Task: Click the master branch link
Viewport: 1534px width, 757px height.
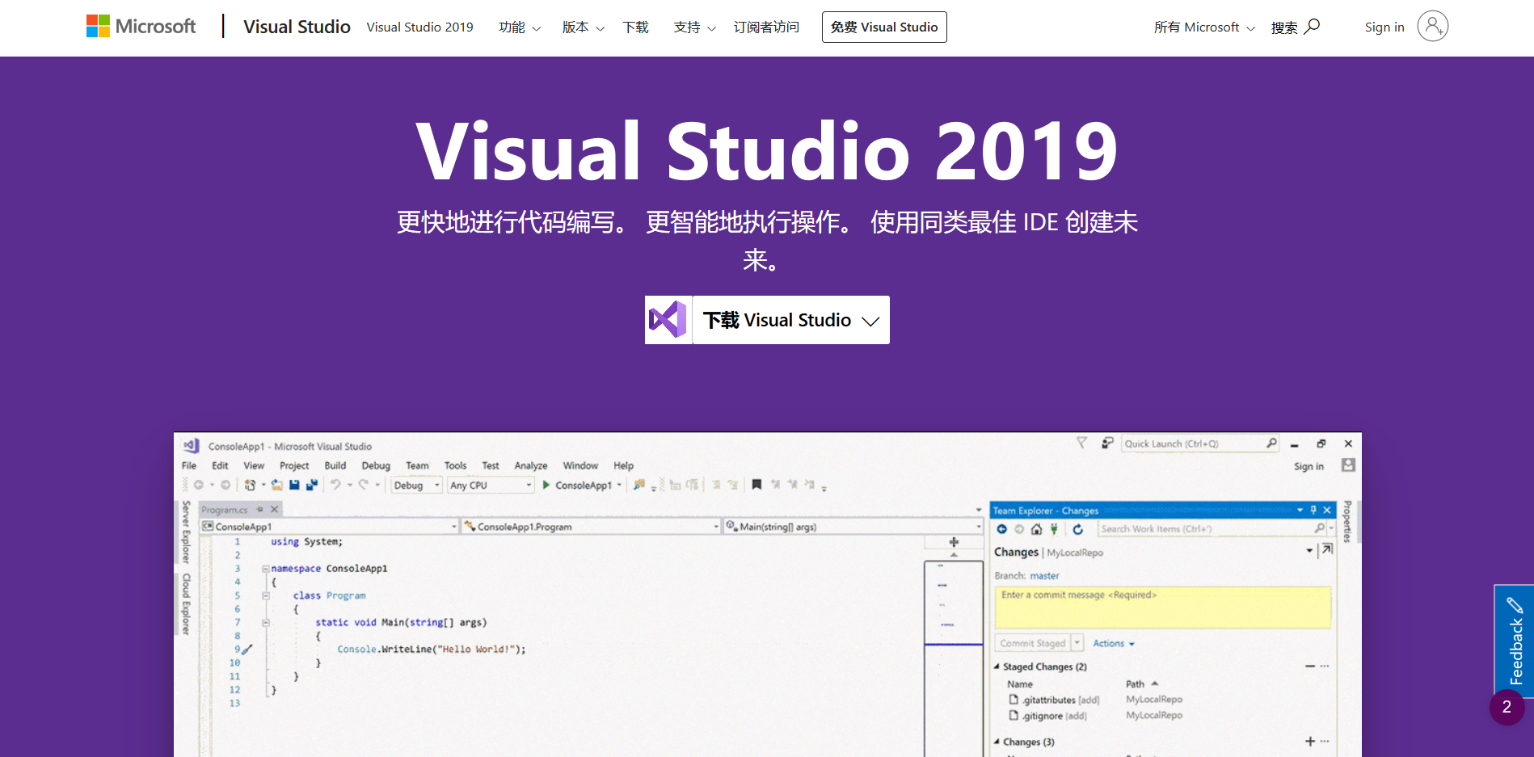Action: [x=1044, y=576]
